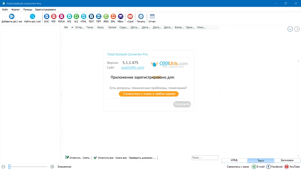Click Description (Опис...) column header

click(x=201, y=27)
